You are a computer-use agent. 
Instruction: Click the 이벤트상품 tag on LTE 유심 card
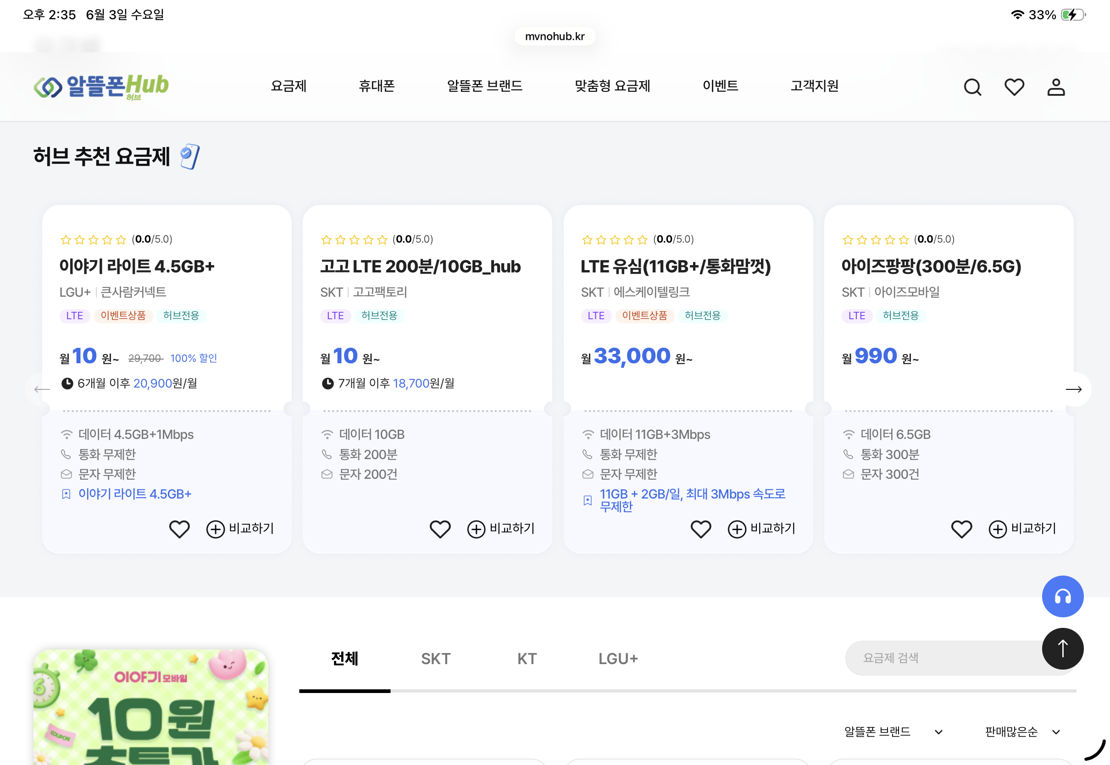click(644, 316)
